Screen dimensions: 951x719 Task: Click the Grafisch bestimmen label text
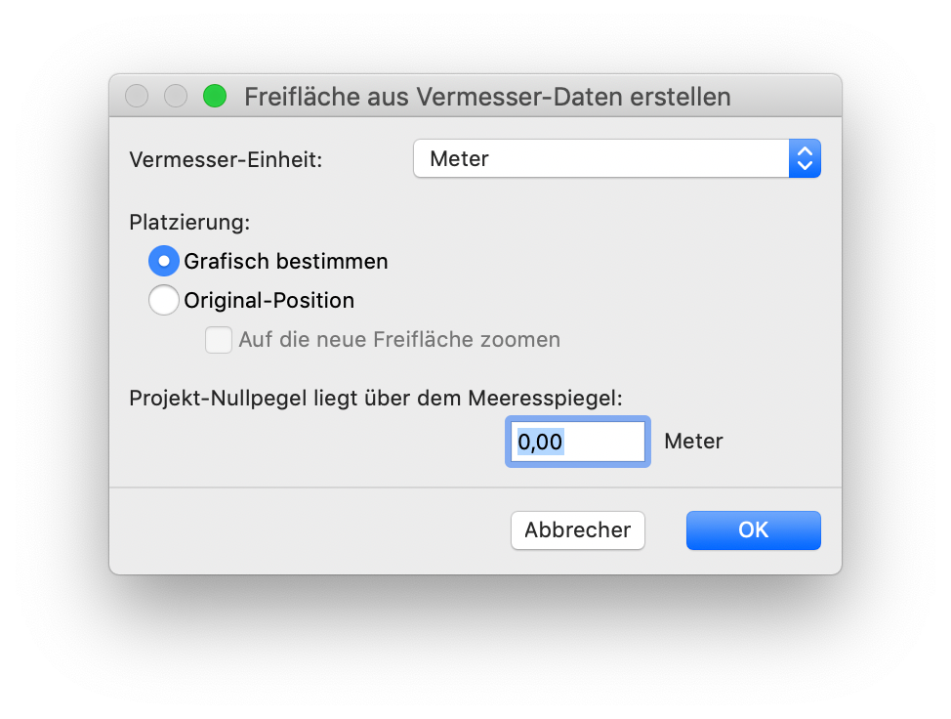tap(286, 262)
